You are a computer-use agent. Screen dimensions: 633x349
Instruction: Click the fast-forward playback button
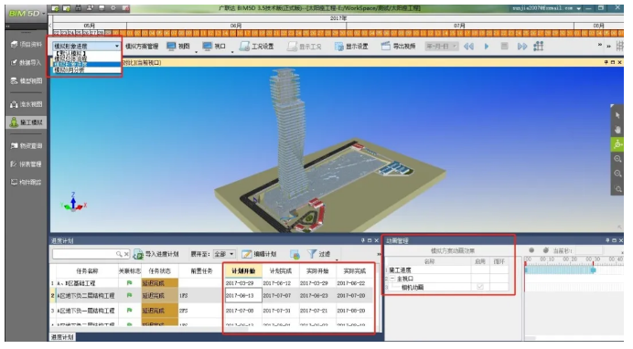point(522,47)
